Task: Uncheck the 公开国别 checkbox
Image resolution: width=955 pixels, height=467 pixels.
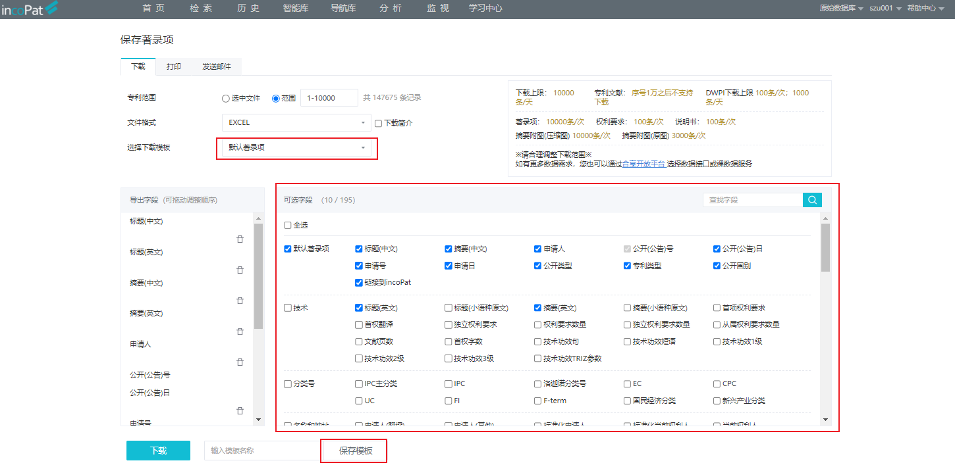Action: point(717,266)
